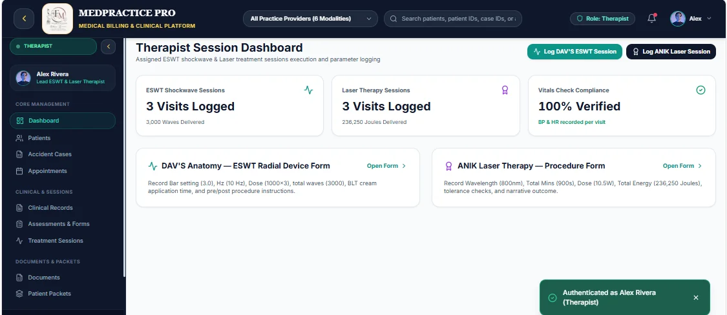The image size is (727, 315).
Task: Click the Clinical Records file icon
Action: (19, 208)
